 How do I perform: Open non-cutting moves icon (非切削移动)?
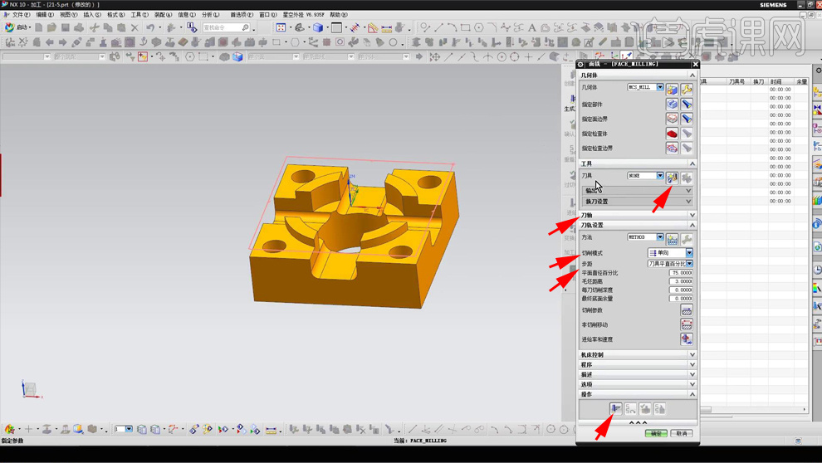tap(687, 324)
